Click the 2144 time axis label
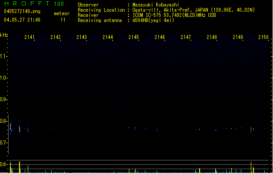This screenshot has height=173, width=273. coord(108,37)
